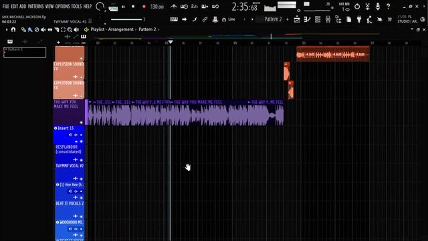Open the OPTIONS menu
The width and height of the screenshot is (428, 241).
coord(62,6)
